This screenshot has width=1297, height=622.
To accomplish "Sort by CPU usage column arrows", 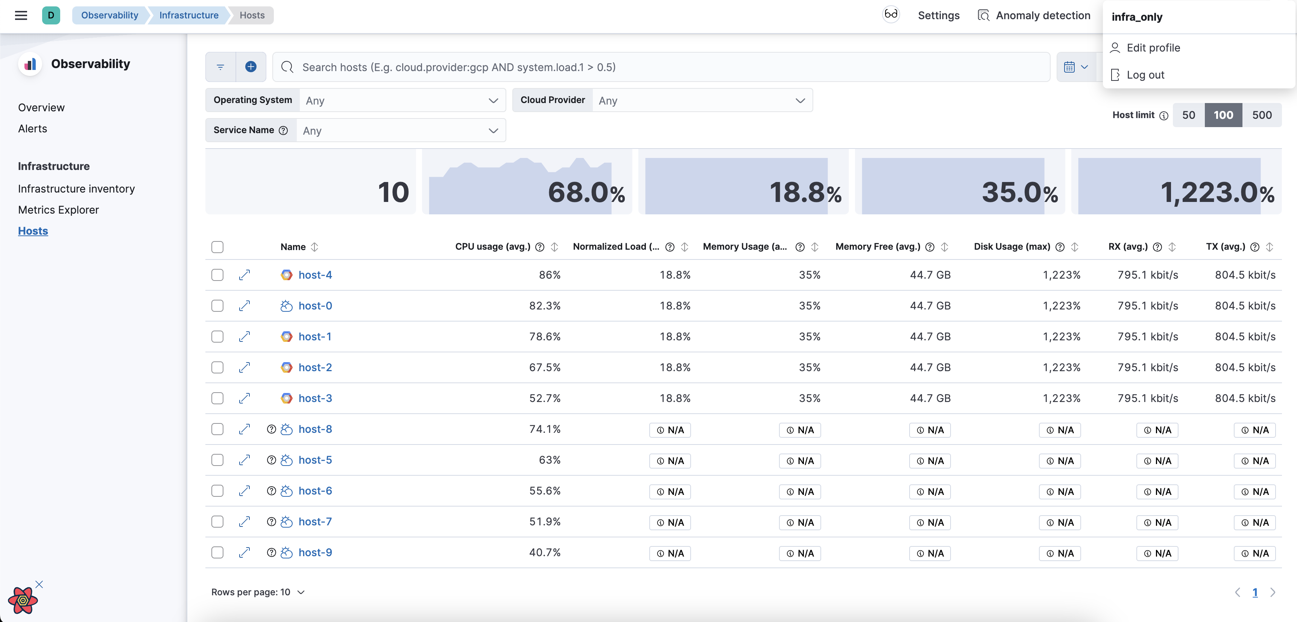I will click(x=554, y=247).
